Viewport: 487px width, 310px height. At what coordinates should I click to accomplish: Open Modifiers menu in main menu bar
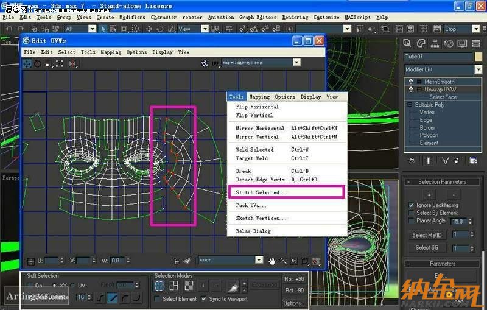(x=132, y=18)
